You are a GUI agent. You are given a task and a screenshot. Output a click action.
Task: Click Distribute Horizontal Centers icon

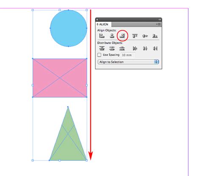click(x=145, y=49)
